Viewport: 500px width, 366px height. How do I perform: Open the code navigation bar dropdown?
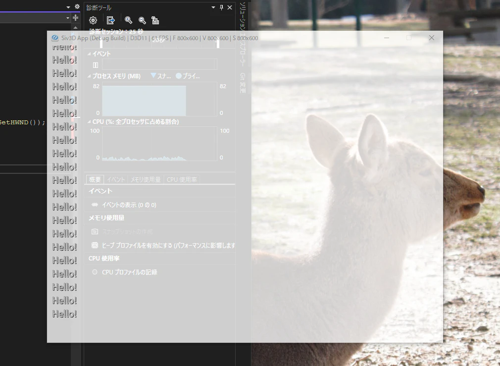point(68,18)
